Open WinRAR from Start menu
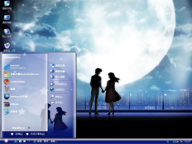Viewport: 192px width, 144px height. coord(11,104)
